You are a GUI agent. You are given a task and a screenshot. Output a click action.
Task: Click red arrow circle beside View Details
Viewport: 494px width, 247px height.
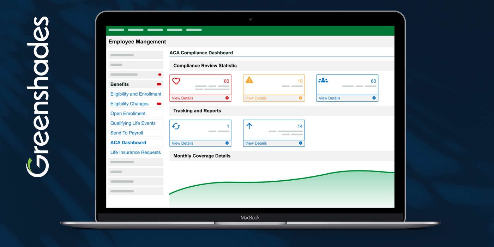tap(227, 98)
